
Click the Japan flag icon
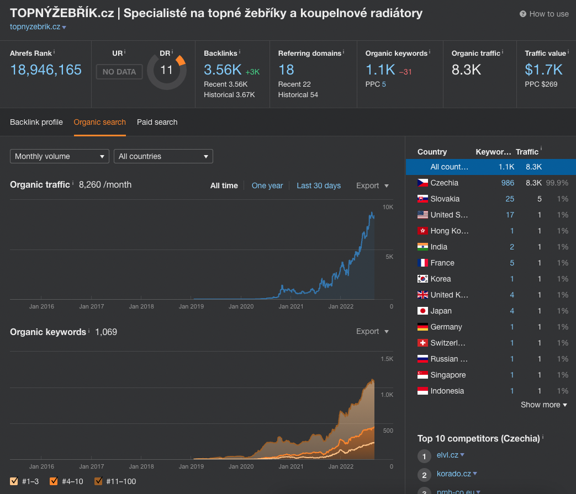point(422,311)
